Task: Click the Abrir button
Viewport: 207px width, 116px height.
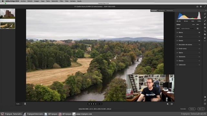Action: [x=200, y=109]
